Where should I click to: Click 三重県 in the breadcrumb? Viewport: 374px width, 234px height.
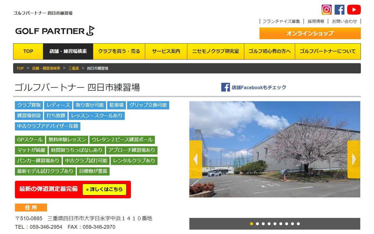point(74,68)
